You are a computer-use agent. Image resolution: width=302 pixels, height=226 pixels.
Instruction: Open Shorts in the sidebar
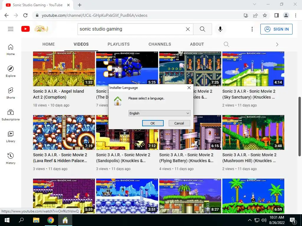tap(11, 93)
